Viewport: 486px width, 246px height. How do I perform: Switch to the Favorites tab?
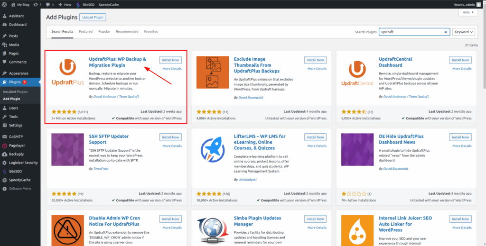click(151, 32)
